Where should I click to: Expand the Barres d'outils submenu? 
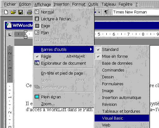point(64,49)
